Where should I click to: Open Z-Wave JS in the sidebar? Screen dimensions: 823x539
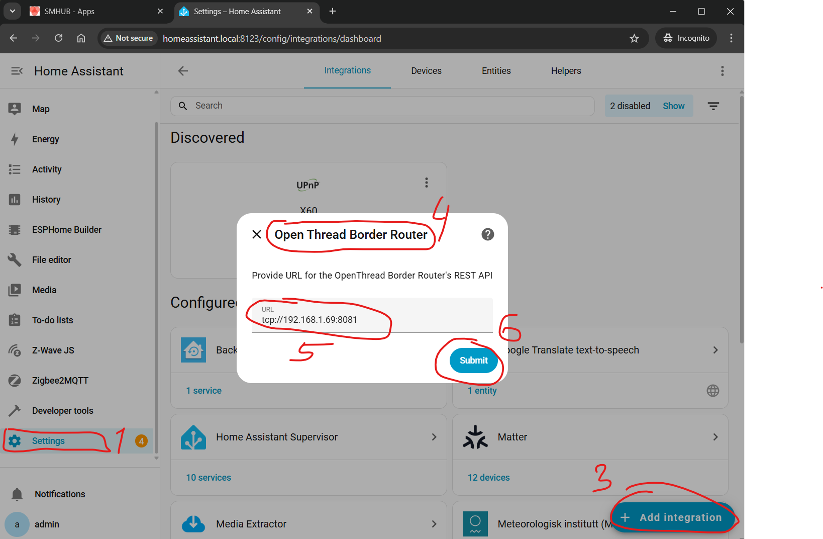point(53,350)
